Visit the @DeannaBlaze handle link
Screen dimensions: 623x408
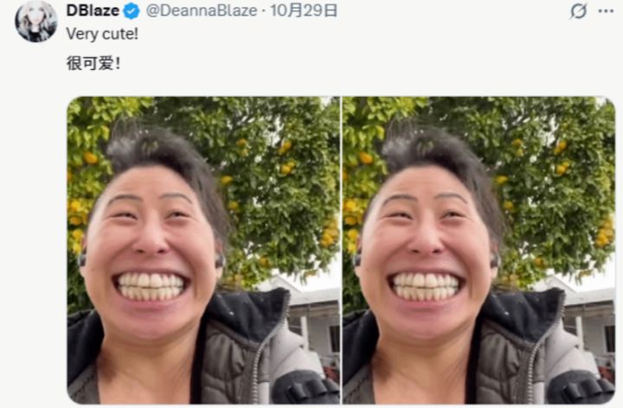coord(202,10)
